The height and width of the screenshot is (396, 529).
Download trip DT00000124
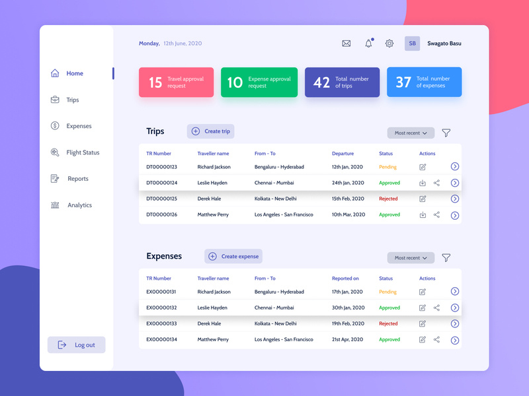point(423,183)
